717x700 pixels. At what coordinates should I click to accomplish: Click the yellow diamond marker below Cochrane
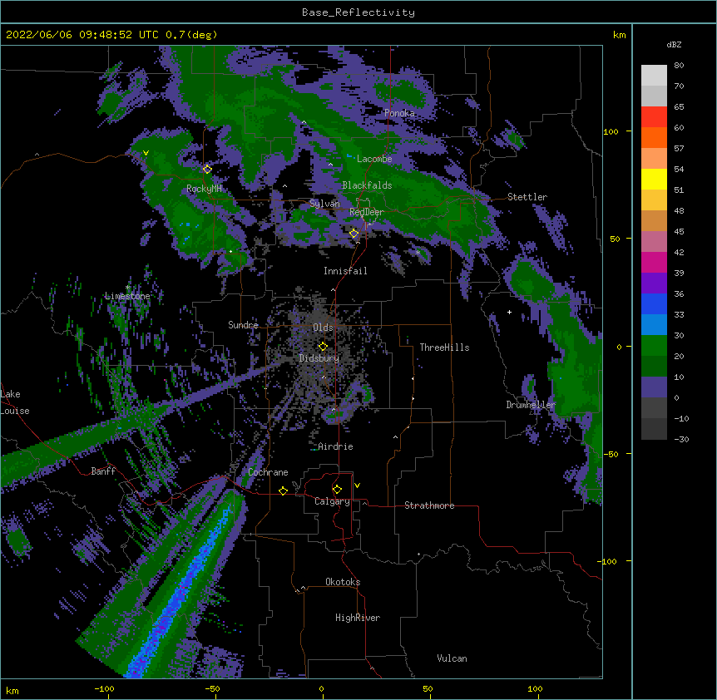tap(283, 490)
